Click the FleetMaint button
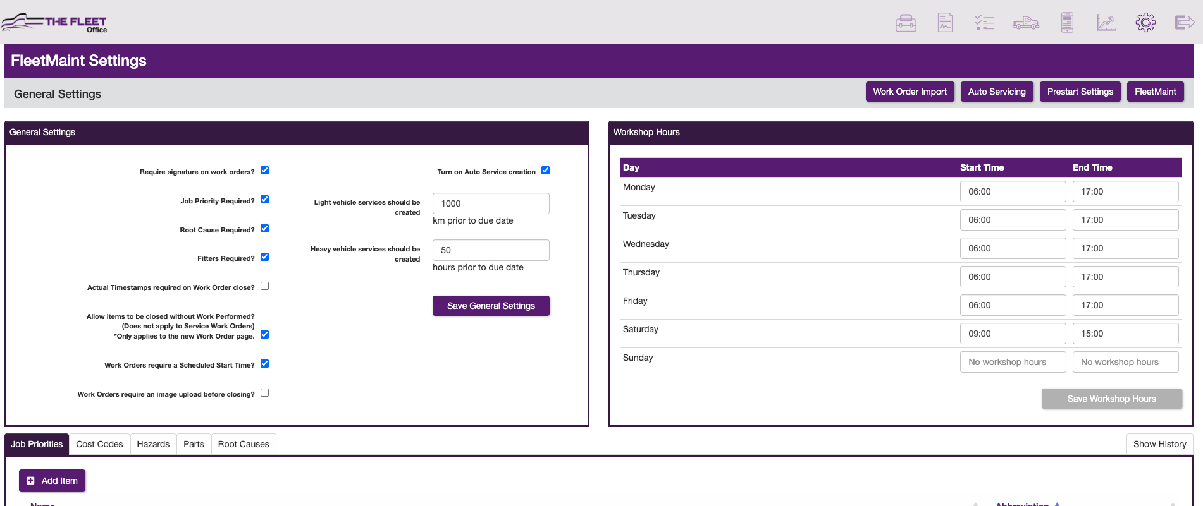The height and width of the screenshot is (506, 1203). (1156, 92)
